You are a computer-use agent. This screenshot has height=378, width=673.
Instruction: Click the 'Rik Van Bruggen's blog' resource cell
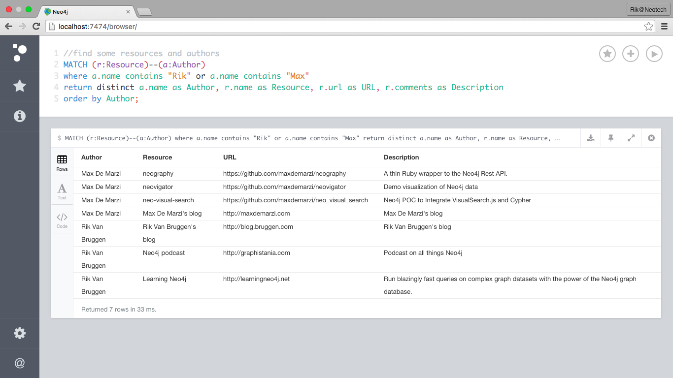tap(169, 233)
